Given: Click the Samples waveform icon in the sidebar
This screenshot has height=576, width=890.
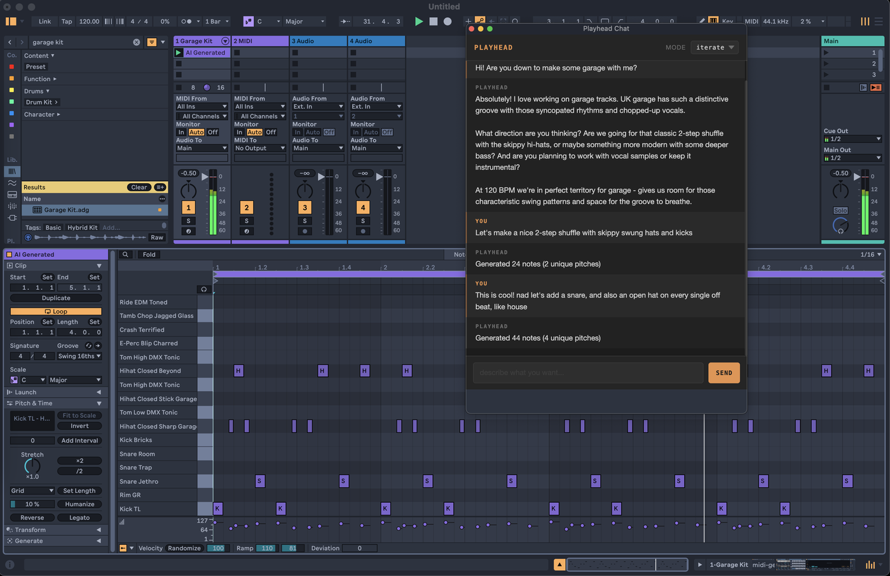Looking at the screenshot, I should [x=11, y=182].
